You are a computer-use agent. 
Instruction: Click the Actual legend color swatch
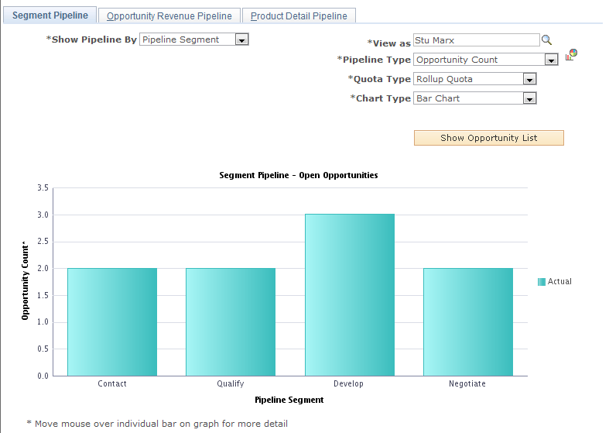click(542, 282)
